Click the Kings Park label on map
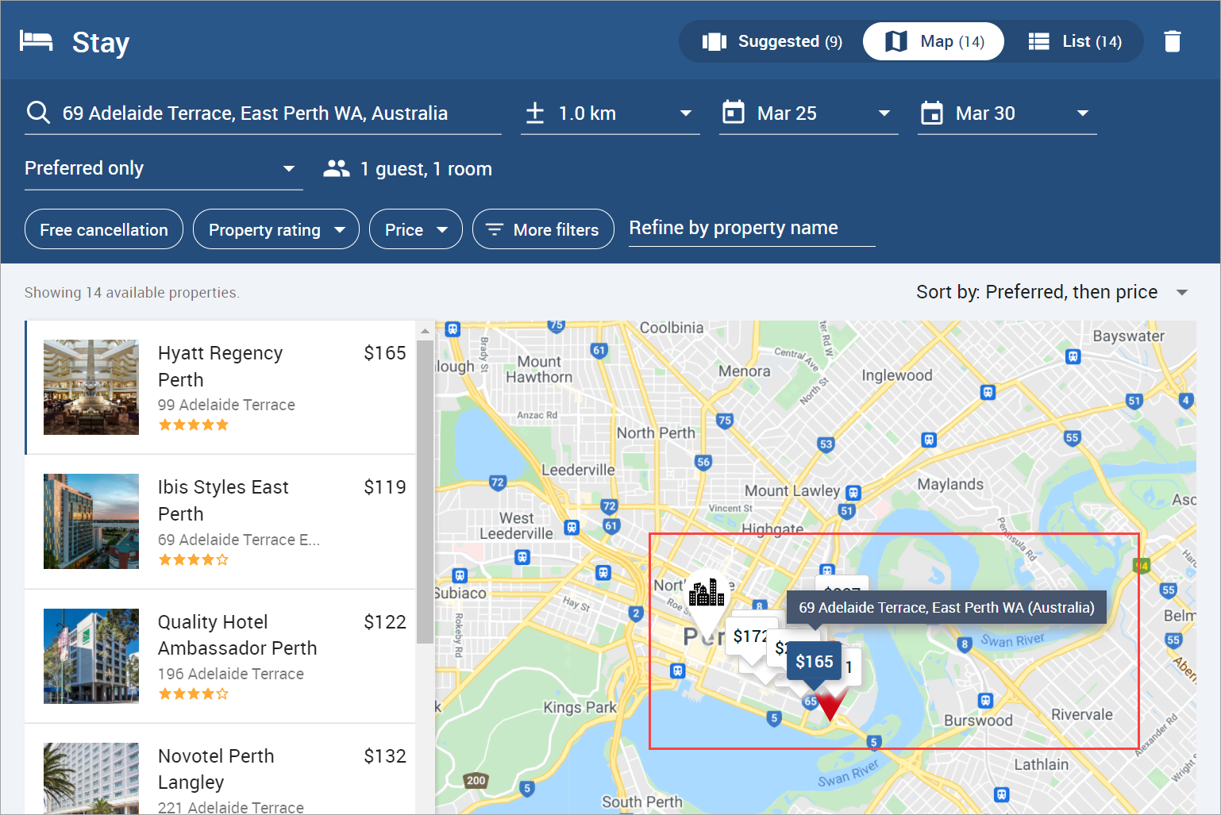1221x815 pixels. [580, 707]
